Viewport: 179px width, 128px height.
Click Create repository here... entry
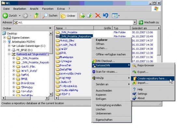point(153,78)
